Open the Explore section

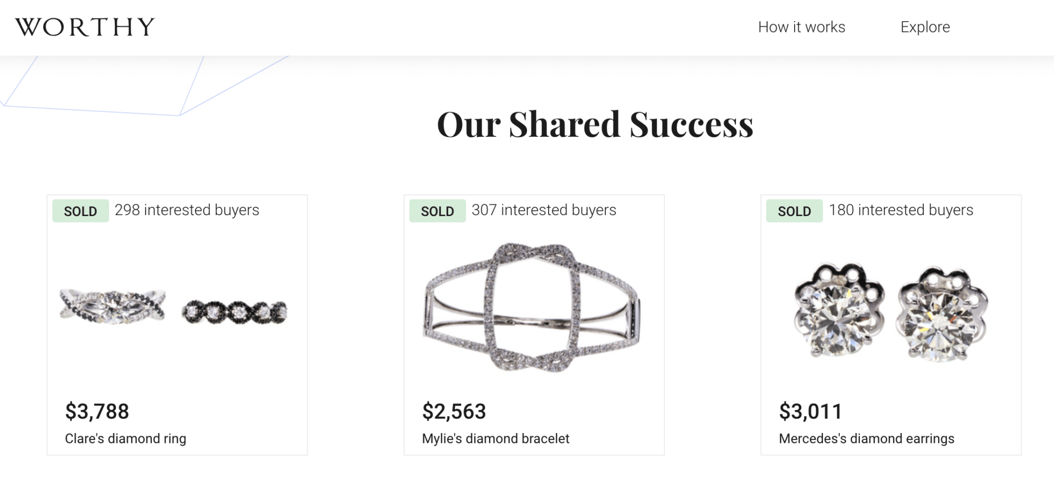[925, 27]
